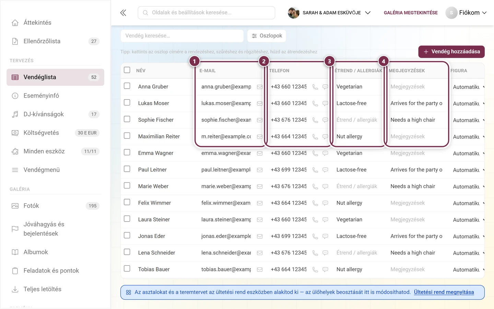
Task: Tick the checkbox beside Emma Wagner
Action: [127, 152]
